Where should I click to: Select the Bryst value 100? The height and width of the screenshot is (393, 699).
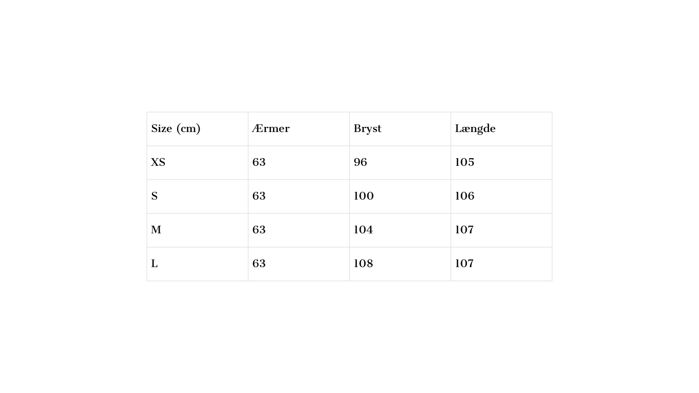(363, 196)
